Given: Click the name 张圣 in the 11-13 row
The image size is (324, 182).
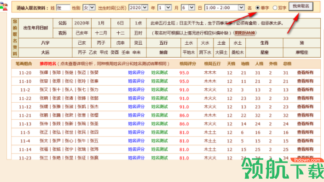Looking at the screenshot, I should [94, 123].
